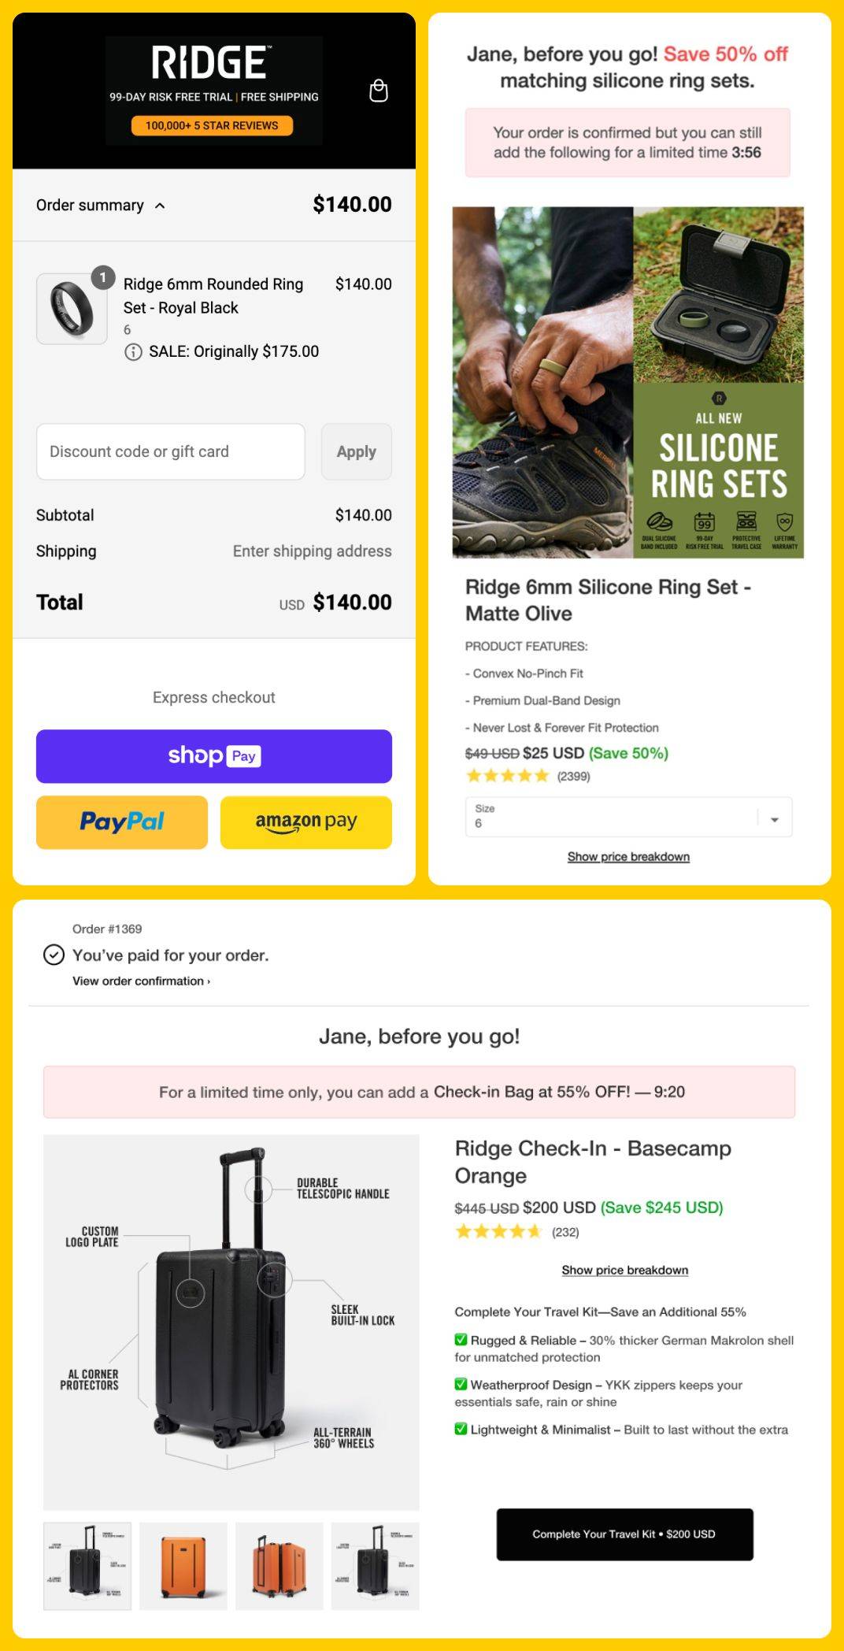This screenshot has width=844, height=1651.
Task: Expand Show price breakdown for the Check-In bag
Action: [624, 1269]
